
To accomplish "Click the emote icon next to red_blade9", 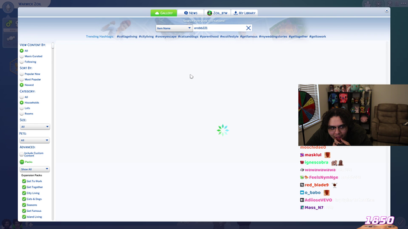I will point(335,185).
